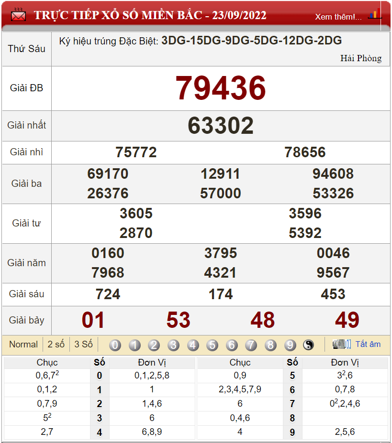Click seventh prize number 49
The image size is (392, 443).
click(x=347, y=320)
